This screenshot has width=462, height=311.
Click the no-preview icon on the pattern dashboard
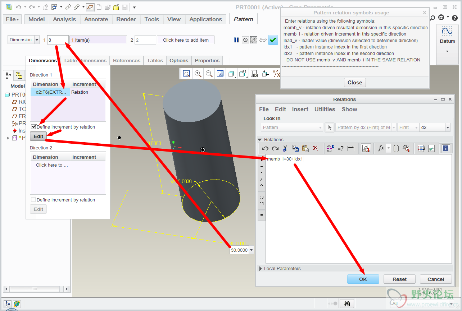(245, 40)
